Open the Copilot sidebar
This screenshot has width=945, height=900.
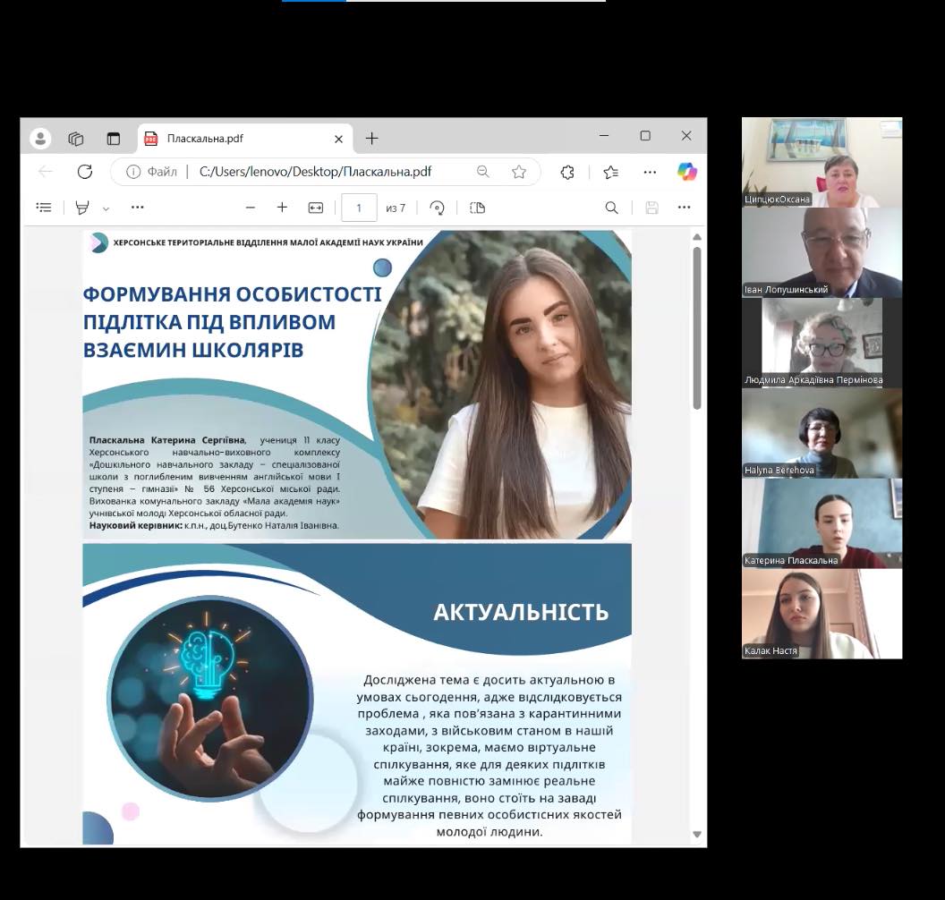tap(687, 172)
